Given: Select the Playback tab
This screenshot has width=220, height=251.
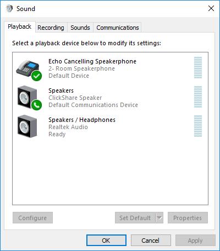Looking at the screenshot, I should coord(20,27).
